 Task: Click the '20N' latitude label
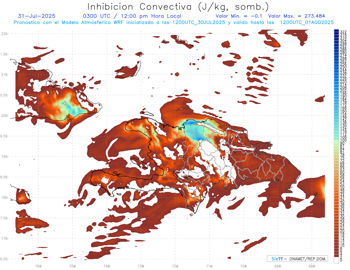tap(4, 116)
